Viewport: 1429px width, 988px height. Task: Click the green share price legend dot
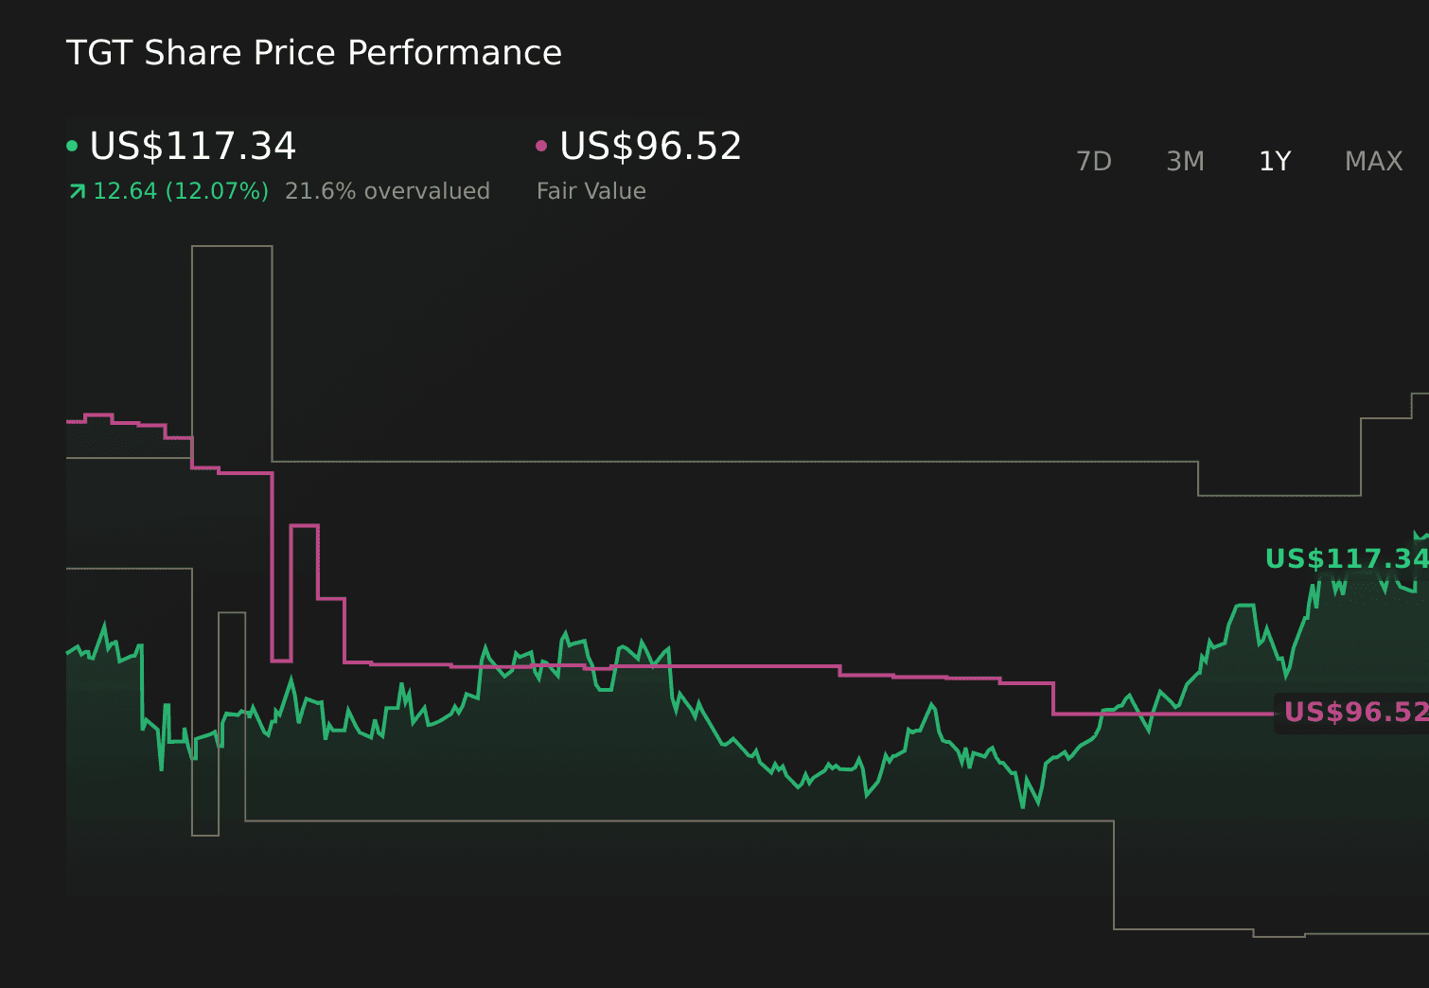pos(72,147)
